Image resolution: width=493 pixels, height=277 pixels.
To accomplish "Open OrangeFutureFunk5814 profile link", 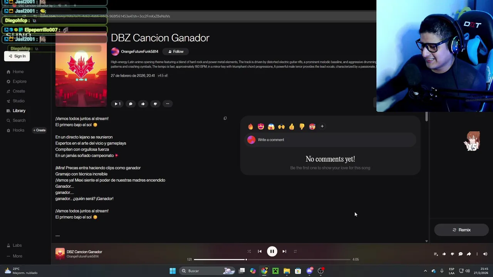I will 139,52.
